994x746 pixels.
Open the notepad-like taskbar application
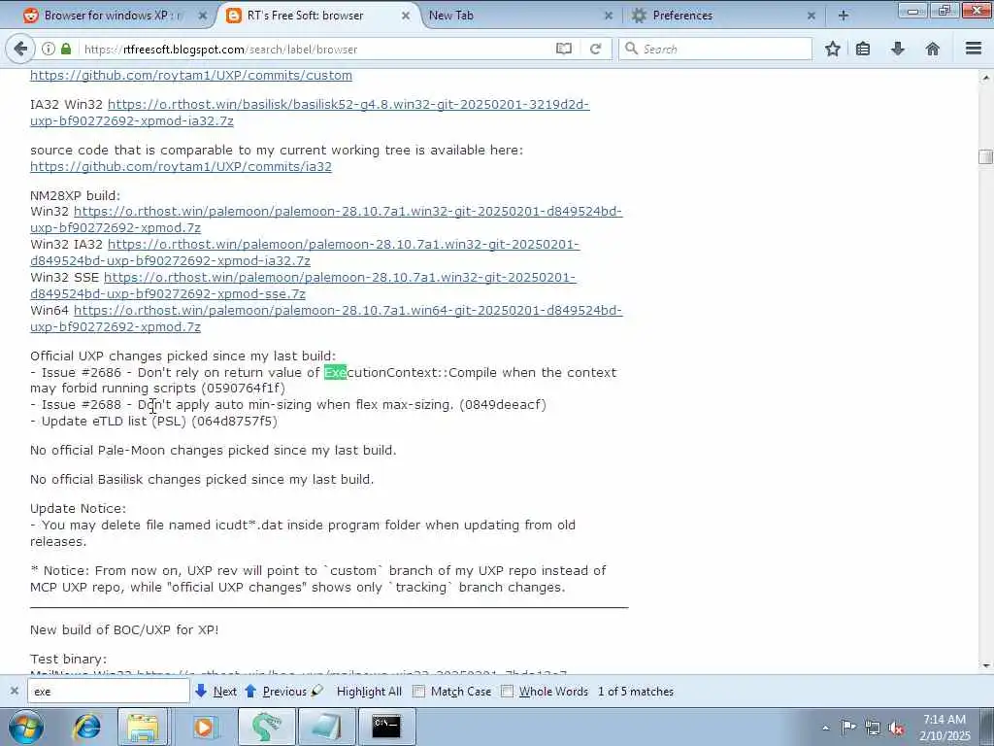tap(326, 727)
